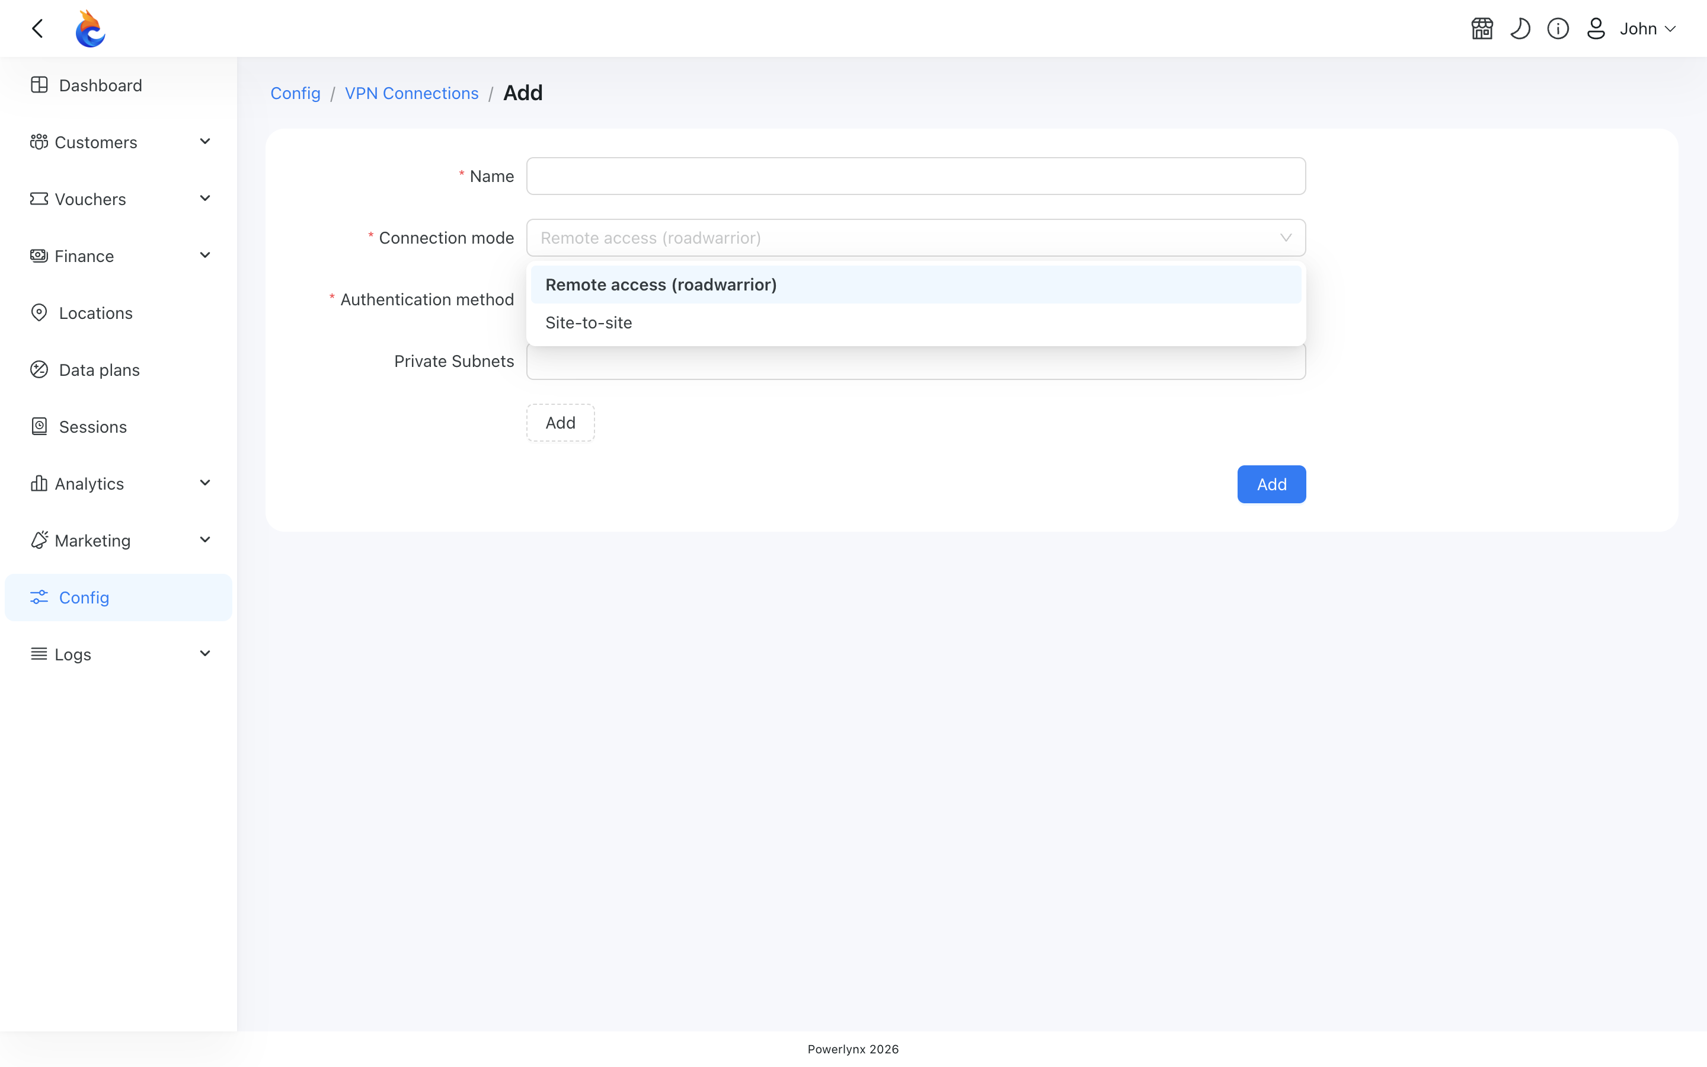The height and width of the screenshot is (1067, 1707).
Task: Click the dashed Add subnet button
Action: coord(560,423)
